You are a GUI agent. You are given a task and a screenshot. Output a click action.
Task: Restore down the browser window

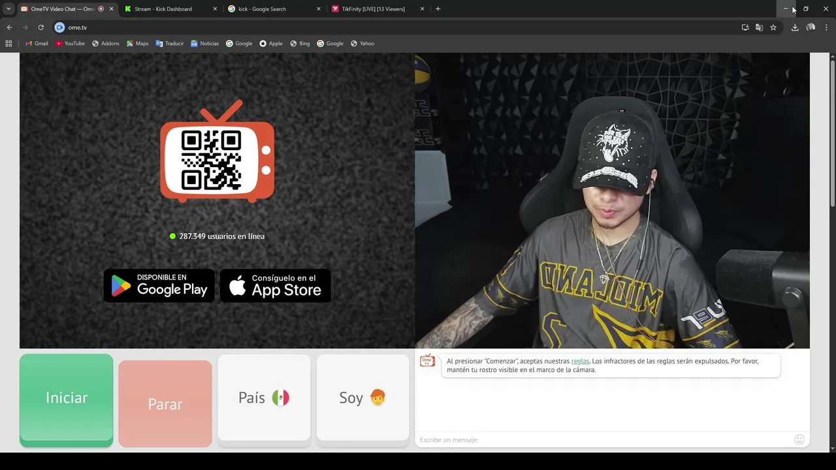click(806, 9)
